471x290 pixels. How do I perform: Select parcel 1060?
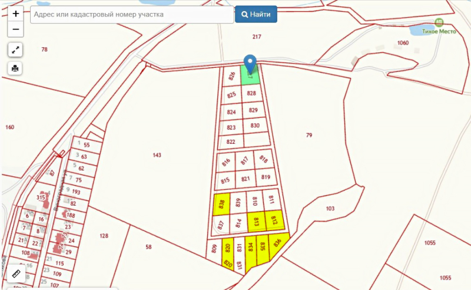(403, 42)
